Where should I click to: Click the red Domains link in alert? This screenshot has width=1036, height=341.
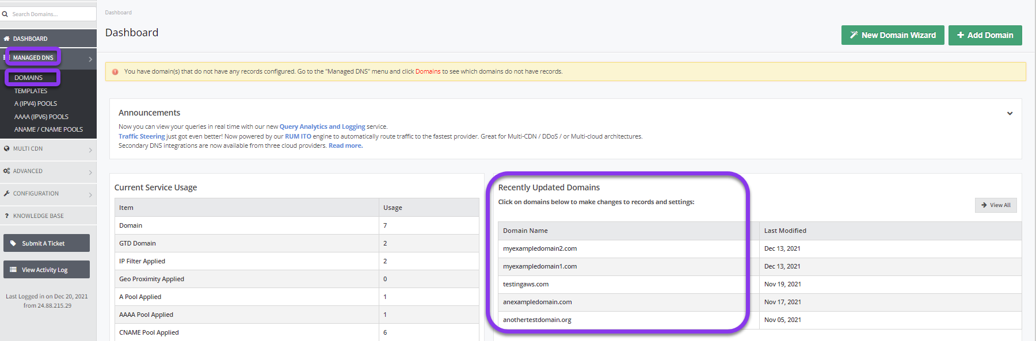click(428, 72)
